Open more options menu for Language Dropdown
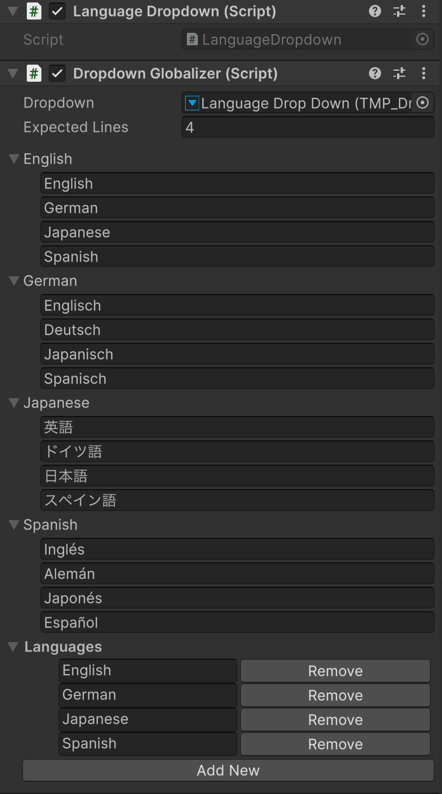 (x=424, y=12)
